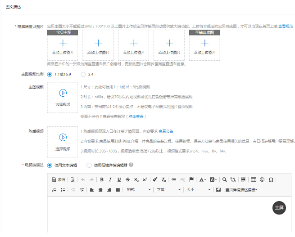Viewport: 295px width, 237px height.
Task: Open the 宝贝详情描述模板 template menu
Action: (241, 190)
